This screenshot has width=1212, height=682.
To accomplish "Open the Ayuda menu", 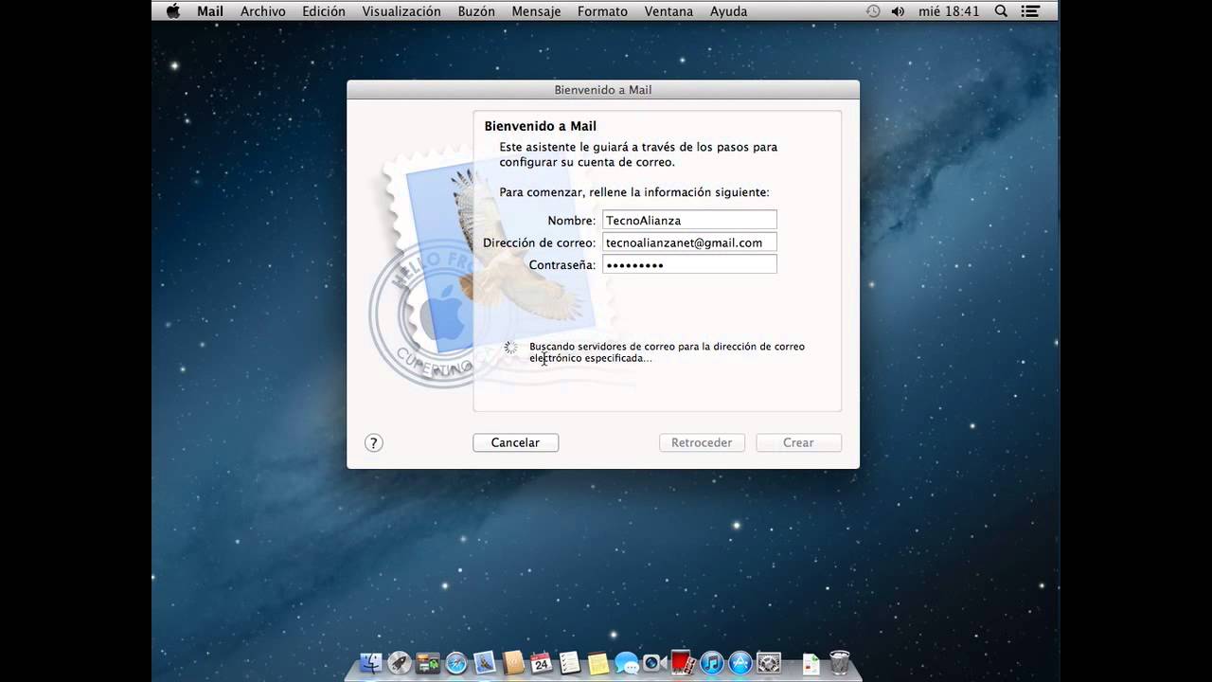I will pos(728,11).
